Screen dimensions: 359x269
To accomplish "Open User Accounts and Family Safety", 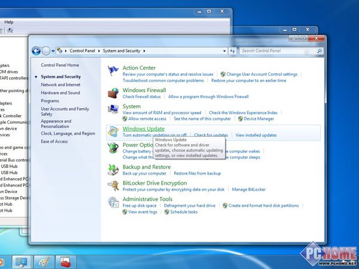I will [65, 111].
